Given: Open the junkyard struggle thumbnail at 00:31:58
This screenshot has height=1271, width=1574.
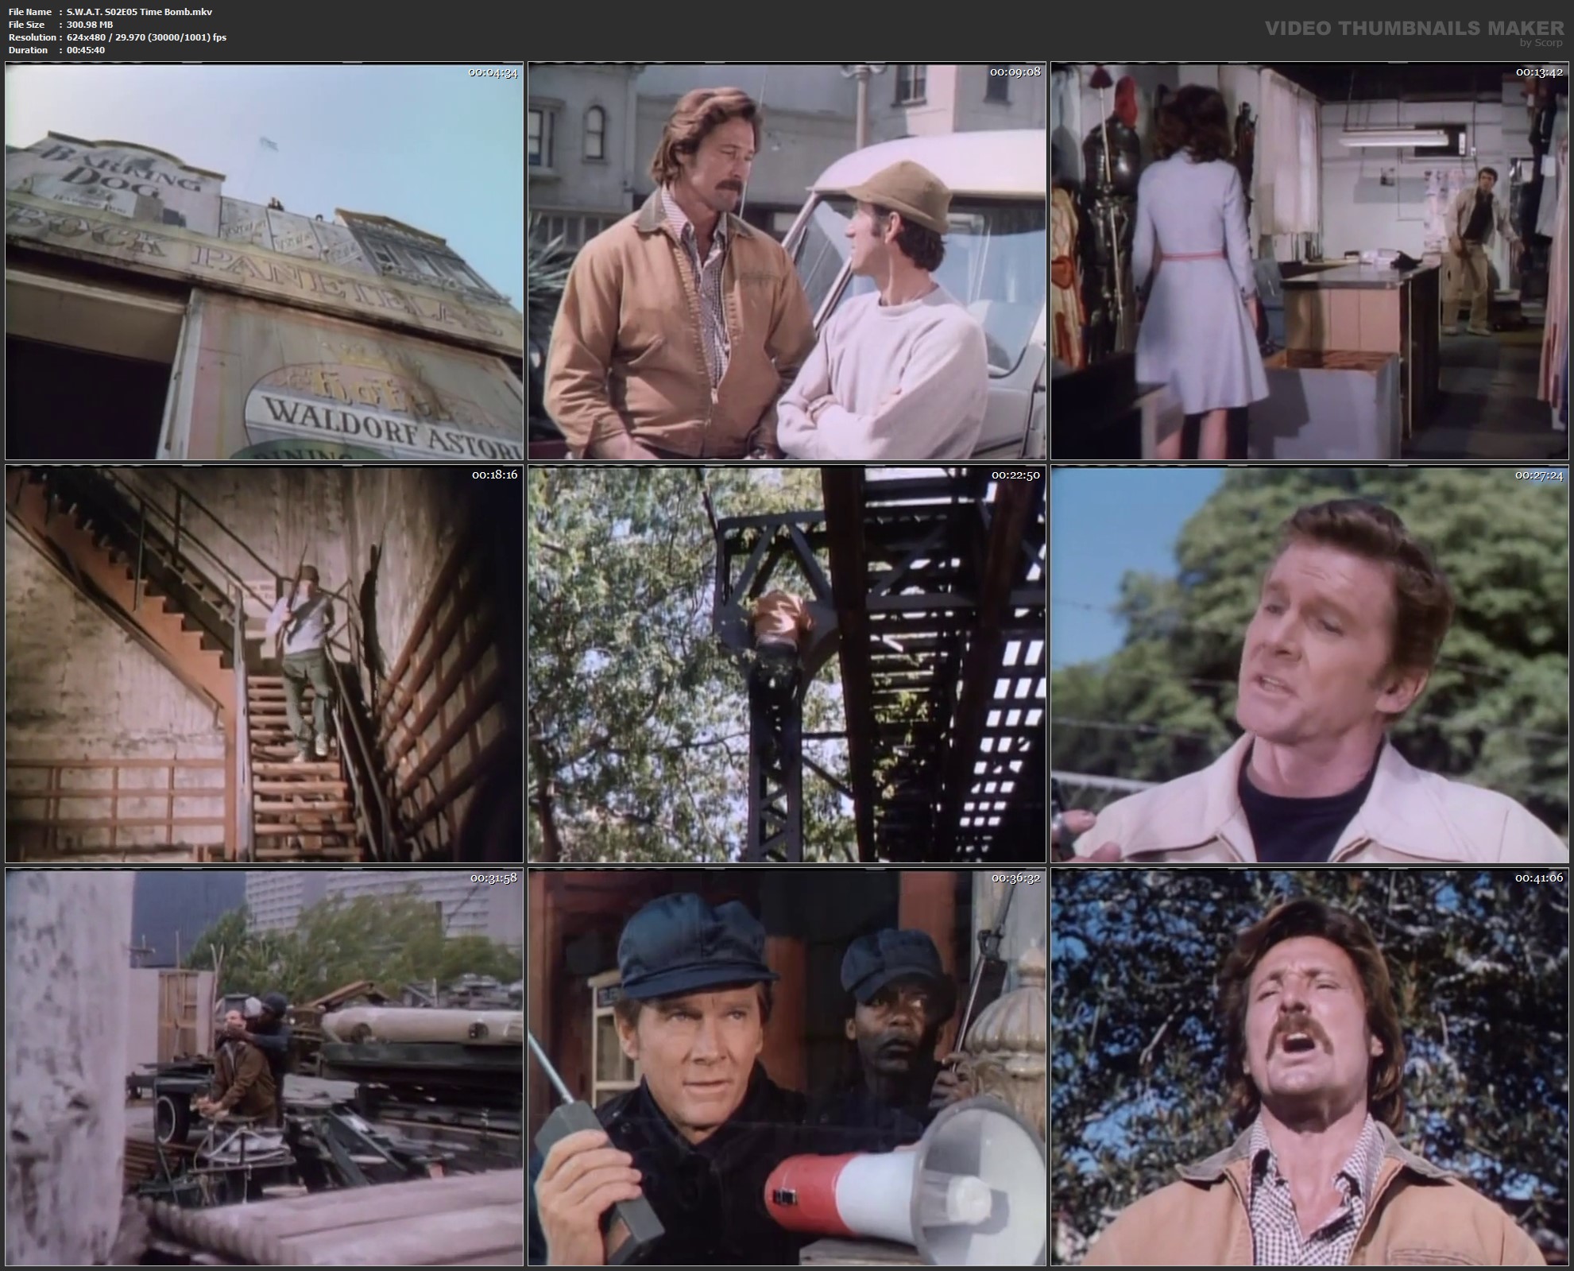Looking at the screenshot, I should point(264,1067).
